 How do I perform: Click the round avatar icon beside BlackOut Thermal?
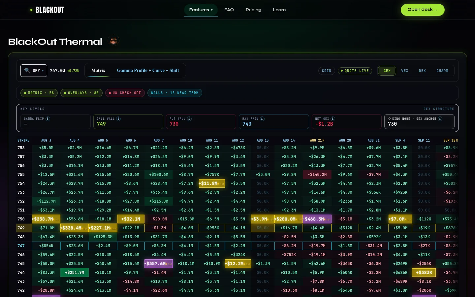click(113, 41)
